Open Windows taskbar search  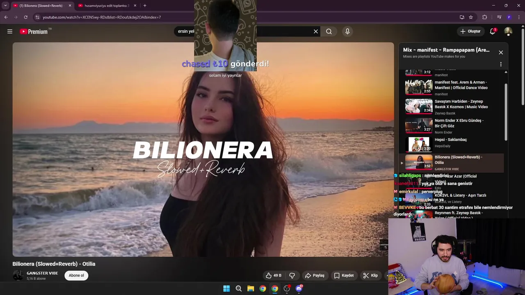tap(238, 288)
